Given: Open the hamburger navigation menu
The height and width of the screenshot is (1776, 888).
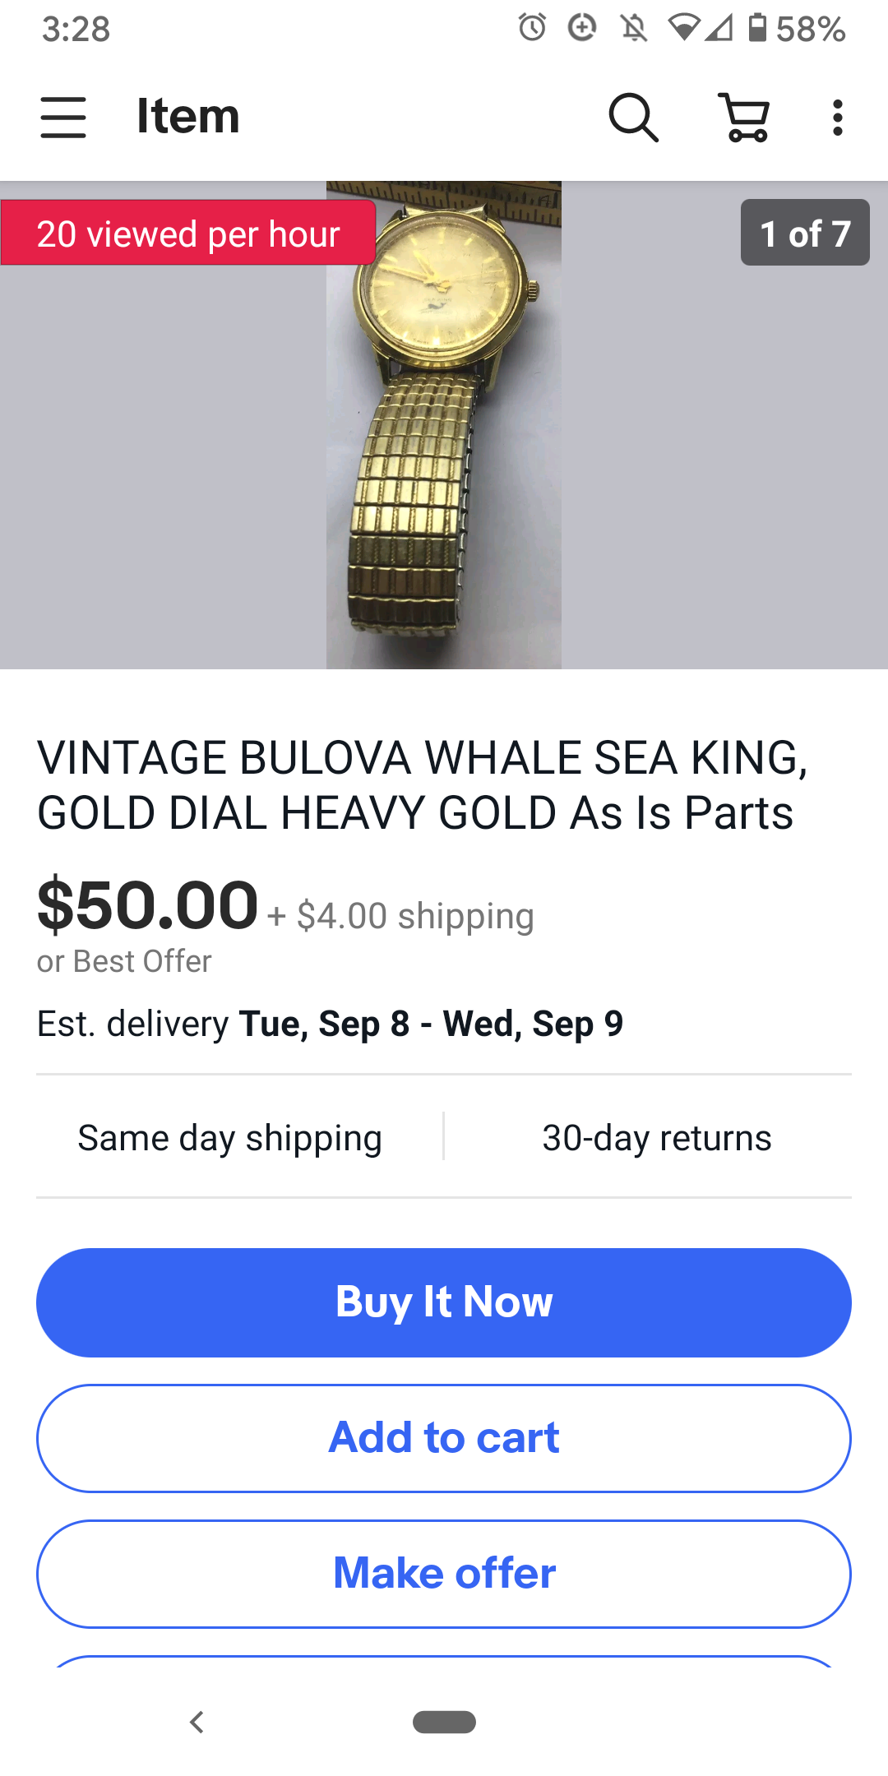Looking at the screenshot, I should point(63,117).
